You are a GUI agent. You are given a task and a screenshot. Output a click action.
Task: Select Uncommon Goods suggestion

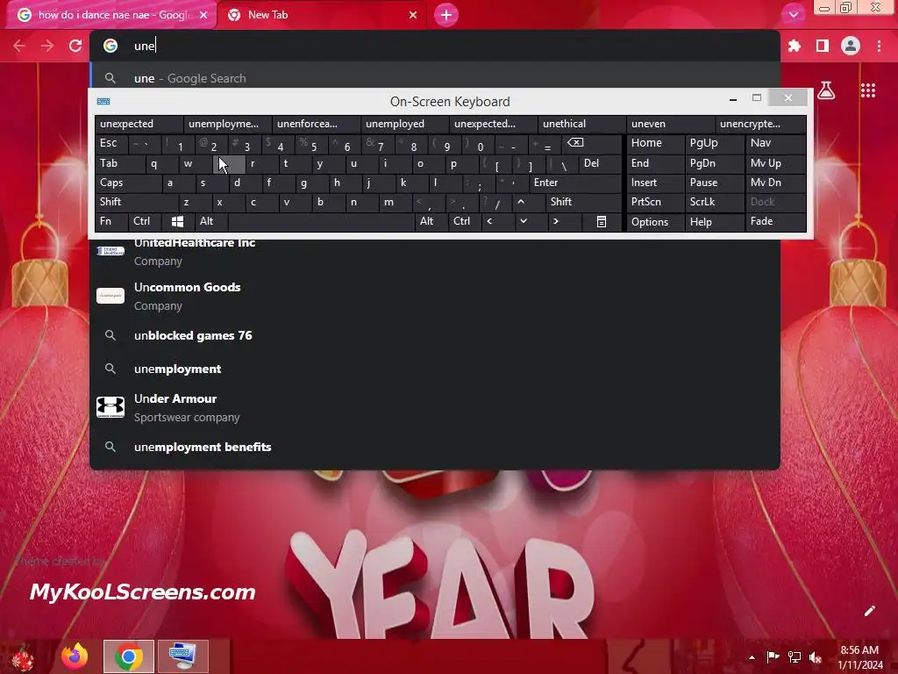click(435, 296)
